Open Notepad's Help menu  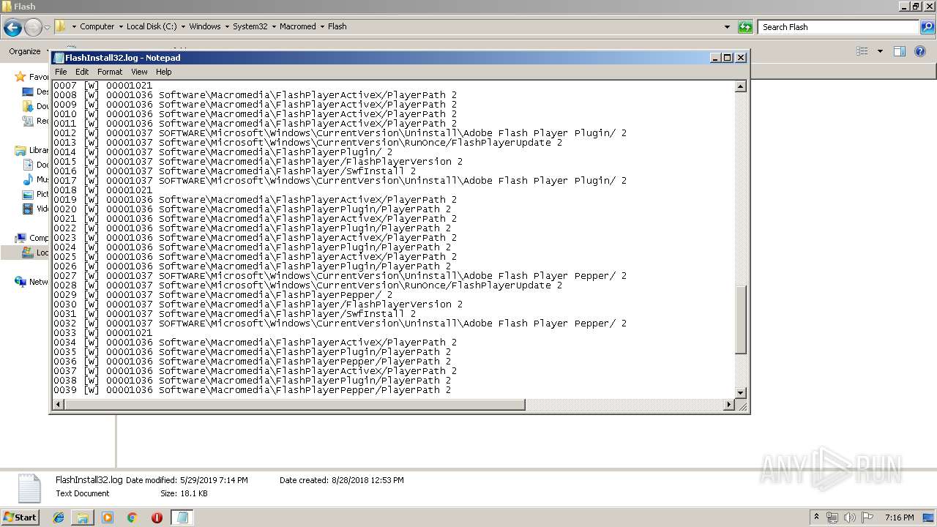[164, 72]
